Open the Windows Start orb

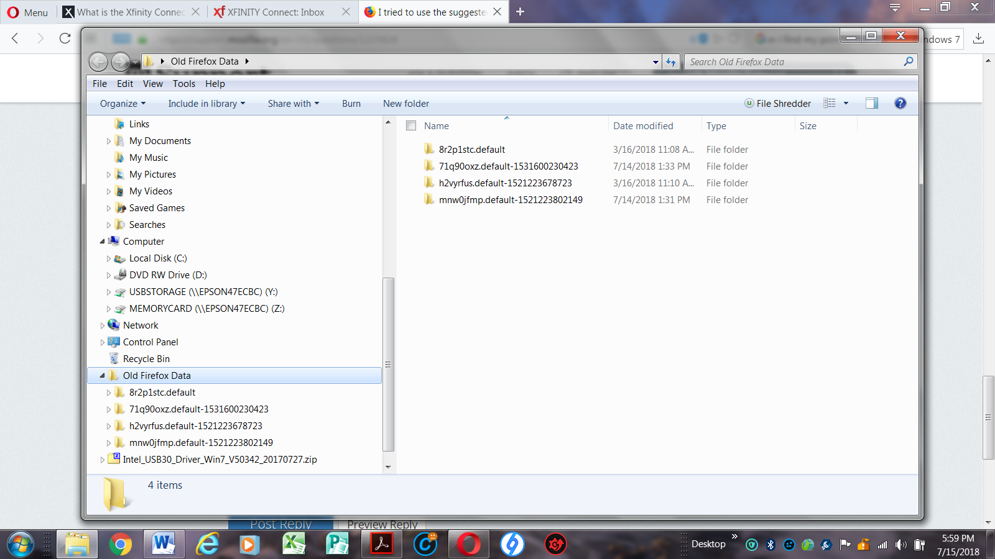pyautogui.click(x=19, y=545)
